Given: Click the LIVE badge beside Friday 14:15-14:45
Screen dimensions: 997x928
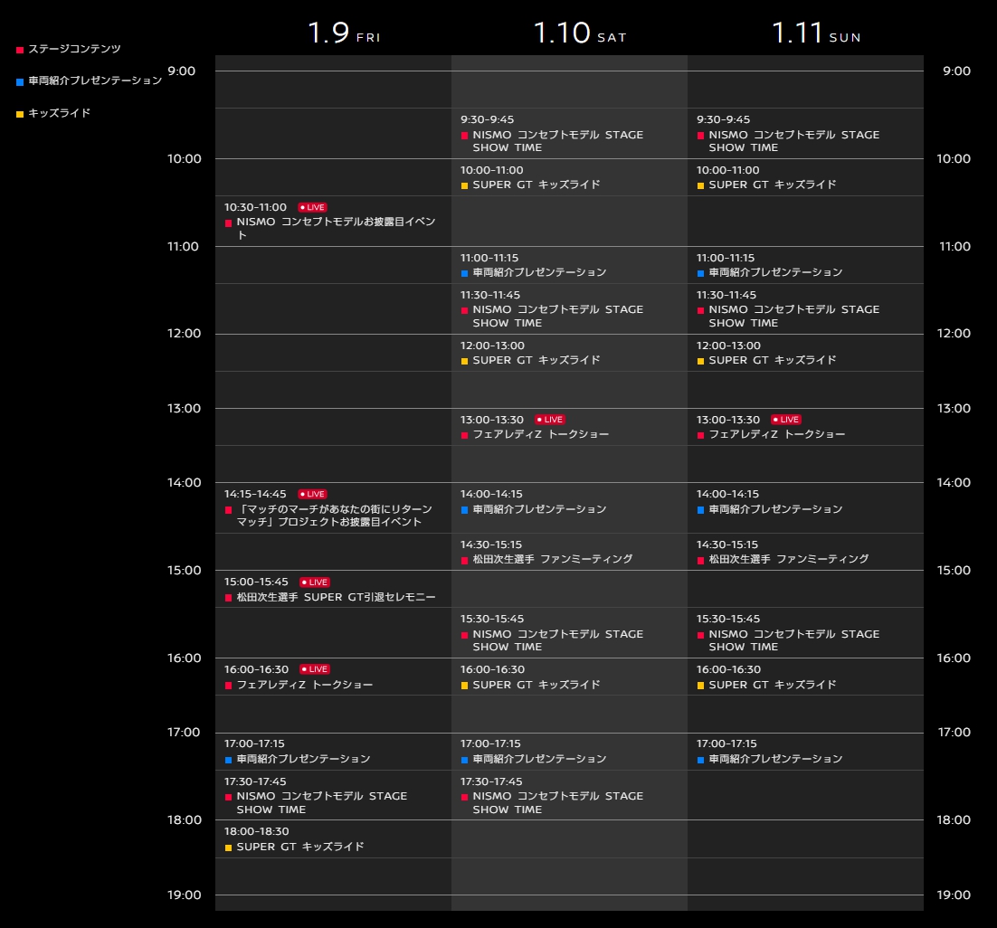Looking at the screenshot, I should 312,494.
